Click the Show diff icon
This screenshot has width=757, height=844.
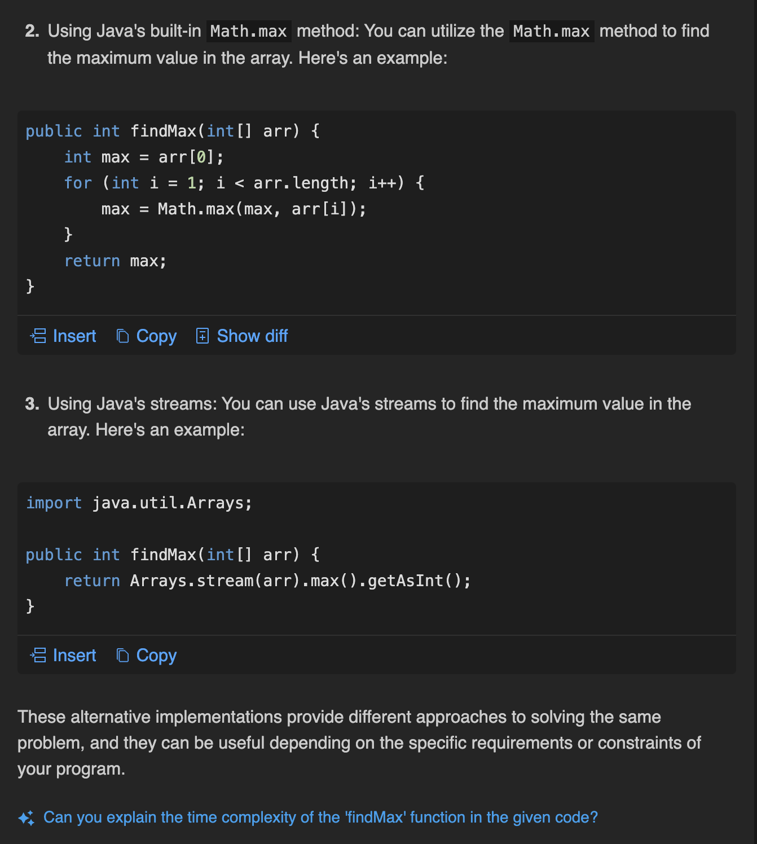pyautogui.click(x=202, y=336)
